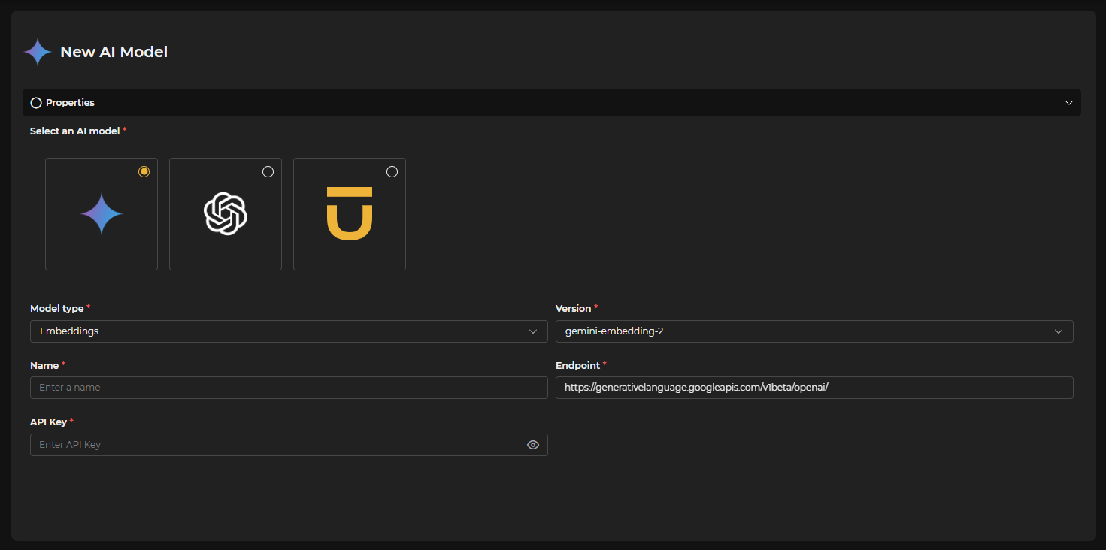Open the Version dropdown
1106x550 pixels.
[814, 331]
